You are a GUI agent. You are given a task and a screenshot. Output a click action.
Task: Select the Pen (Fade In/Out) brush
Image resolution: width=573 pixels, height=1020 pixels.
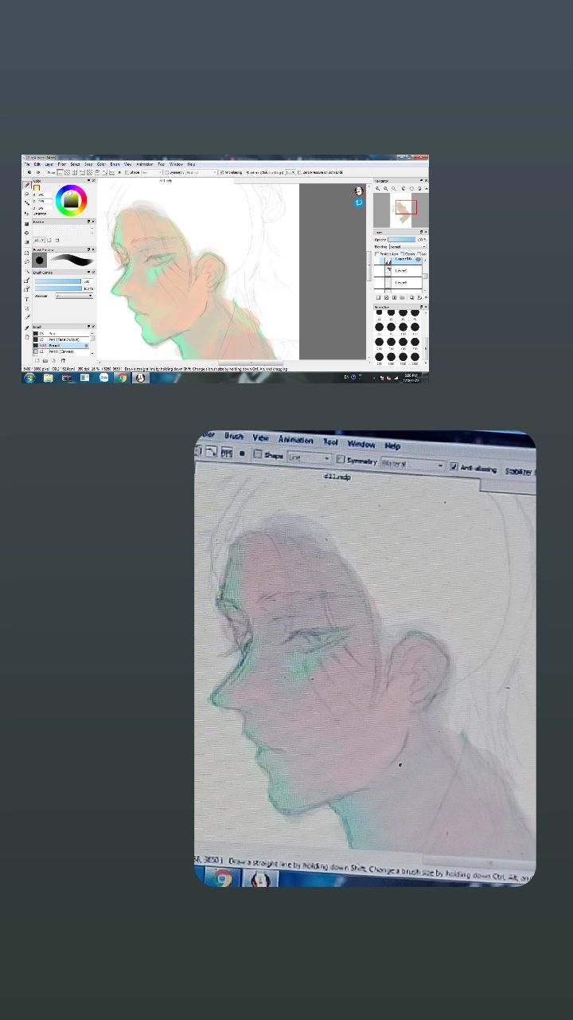point(64,339)
